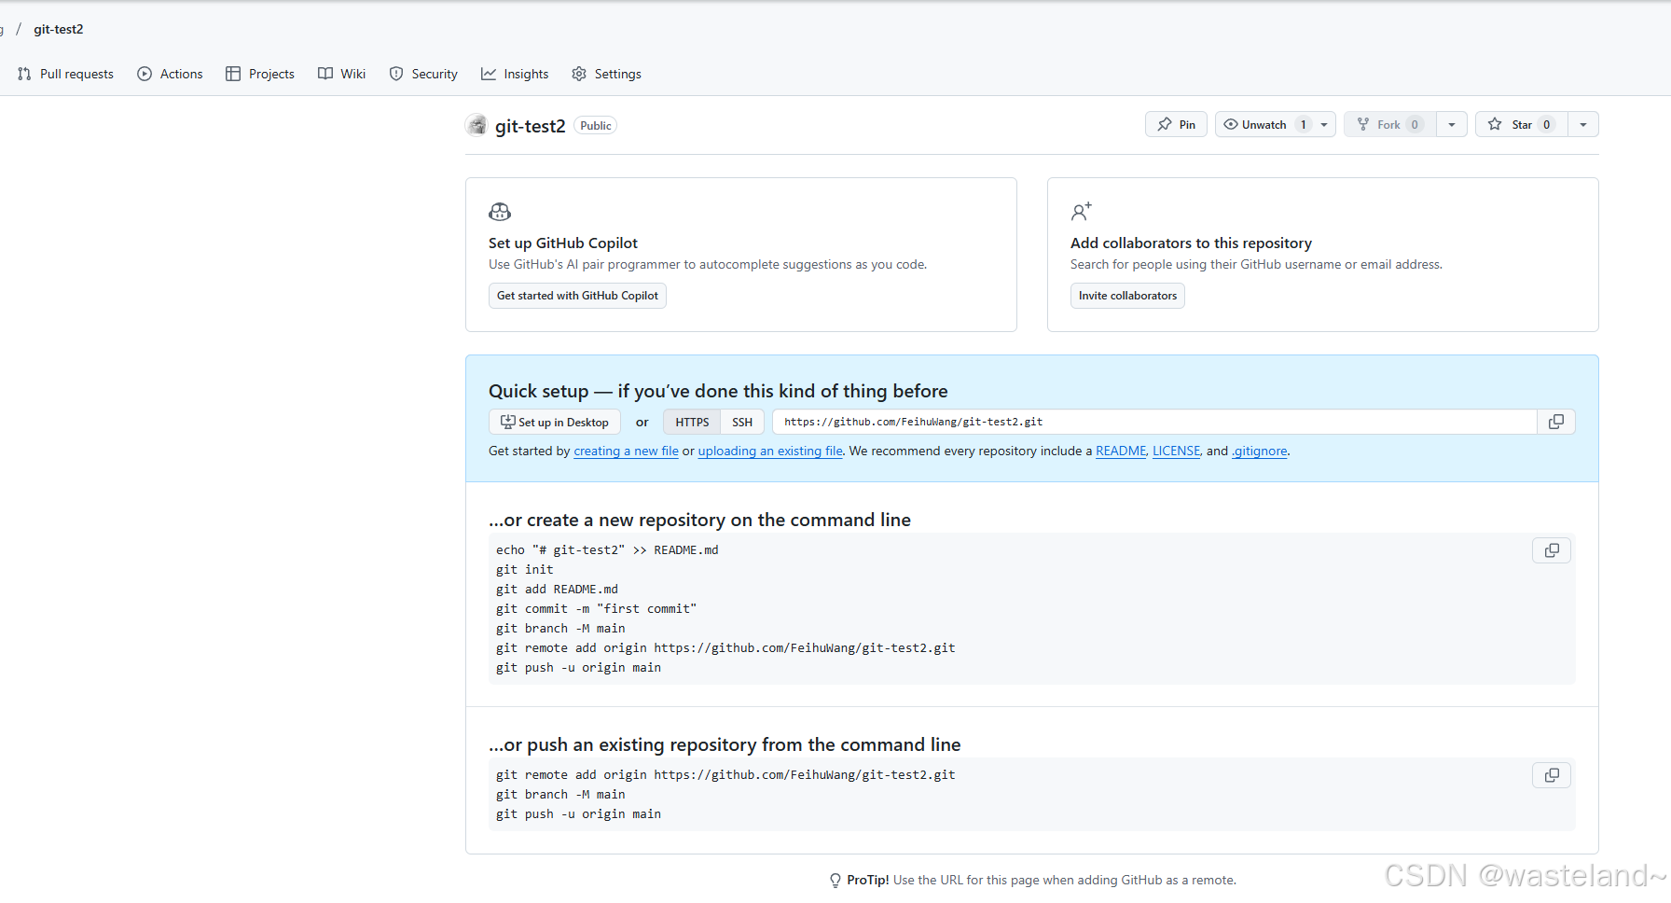This screenshot has height=903, width=1671.
Task: Click the Set up in Desktop download icon
Action: 508,422
